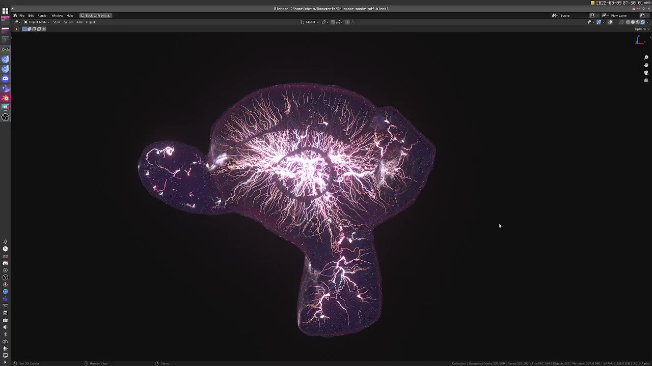The width and height of the screenshot is (652, 366).
Task: Select rendered viewport shading sphere
Action: [643, 22]
